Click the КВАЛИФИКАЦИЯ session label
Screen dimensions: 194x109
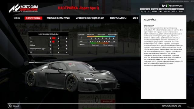[x=176, y=6]
